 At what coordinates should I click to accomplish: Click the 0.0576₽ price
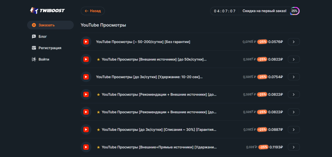click(x=275, y=42)
